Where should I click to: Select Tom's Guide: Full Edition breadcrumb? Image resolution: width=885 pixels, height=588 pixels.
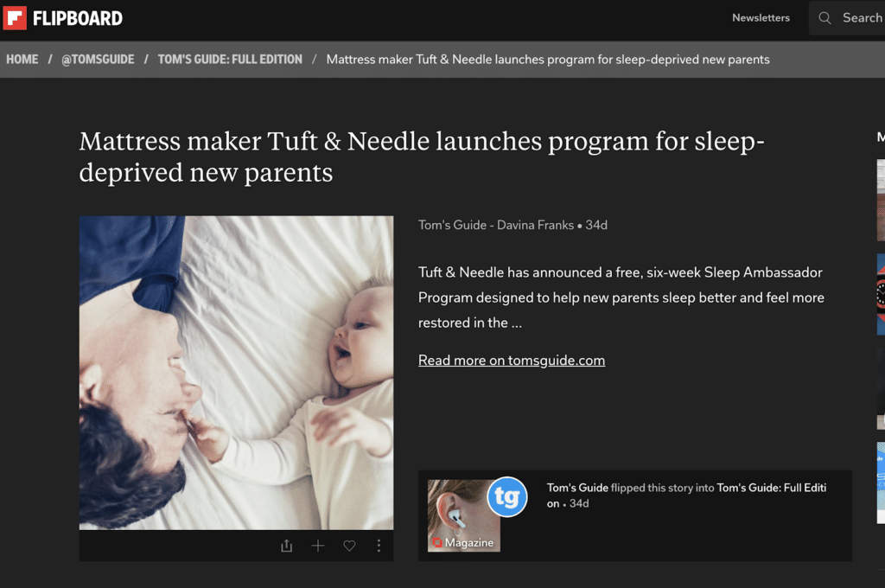230,60
